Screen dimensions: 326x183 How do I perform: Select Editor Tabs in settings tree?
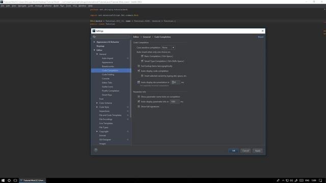coord(107,82)
